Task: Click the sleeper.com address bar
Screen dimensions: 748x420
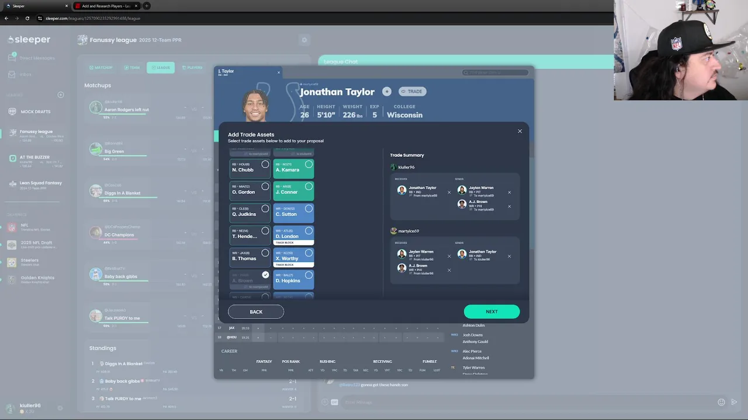Action: (x=321, y=18)
